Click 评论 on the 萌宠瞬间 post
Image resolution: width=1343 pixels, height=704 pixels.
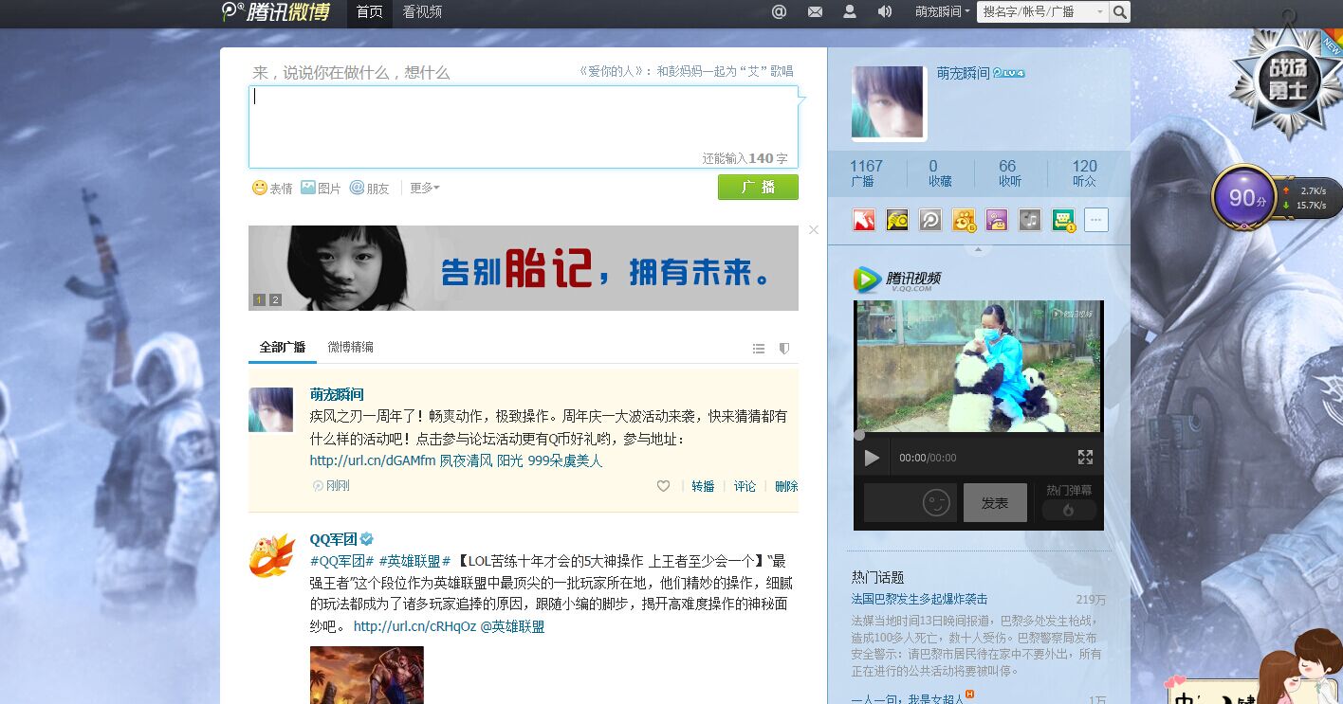(x=745, y=486)
